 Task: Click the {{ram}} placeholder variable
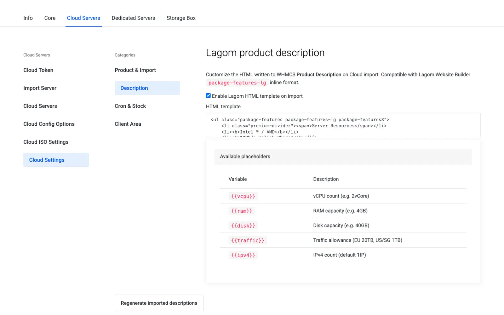[x=242, y=211]
